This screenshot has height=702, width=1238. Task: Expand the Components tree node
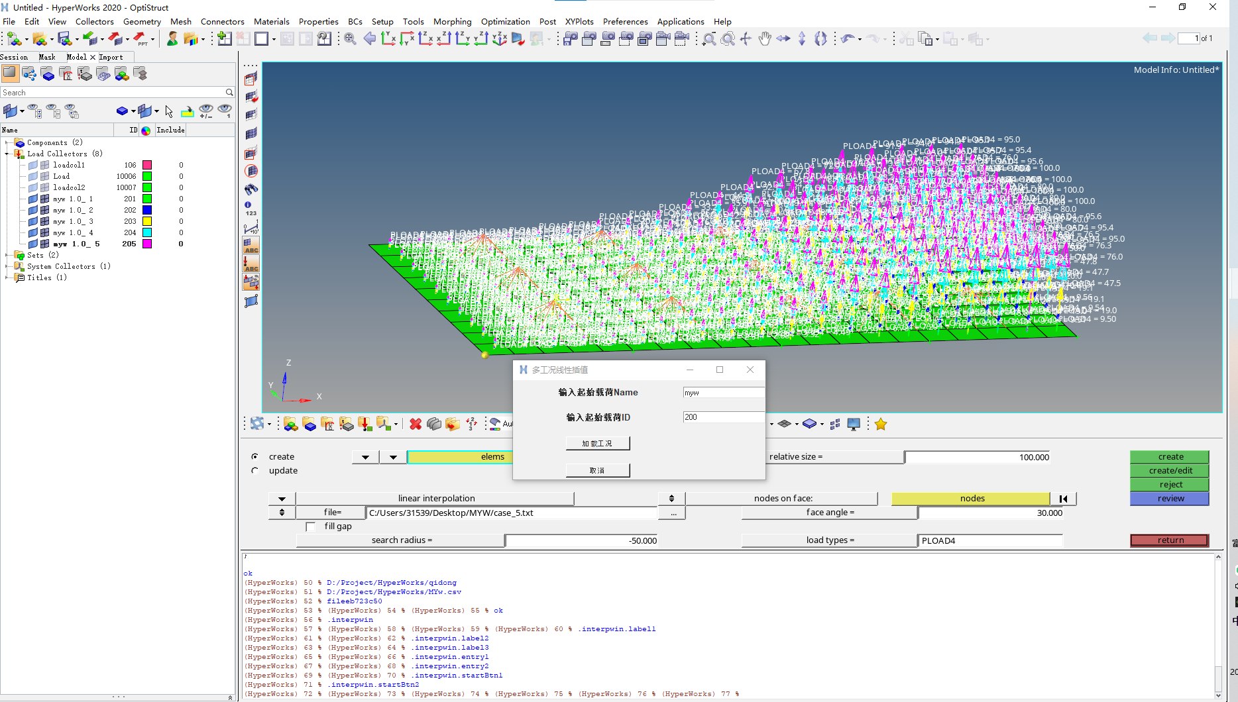pyautogui.click(x=7, y=142)
